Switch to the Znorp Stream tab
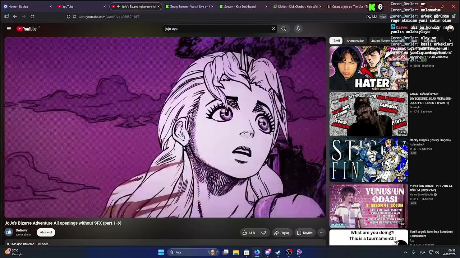Screen dimensions: 460x258 click(189, 6)
